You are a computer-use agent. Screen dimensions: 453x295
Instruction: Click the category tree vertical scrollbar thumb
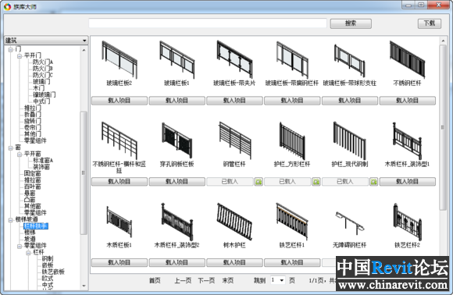click(84, 172)
